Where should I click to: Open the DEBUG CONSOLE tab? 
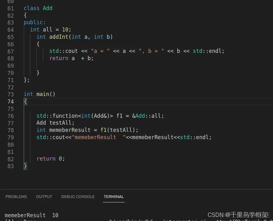78,196
